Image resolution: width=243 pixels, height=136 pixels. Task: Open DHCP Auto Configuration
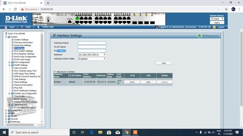pyautogui.click(x=25, y=57)
